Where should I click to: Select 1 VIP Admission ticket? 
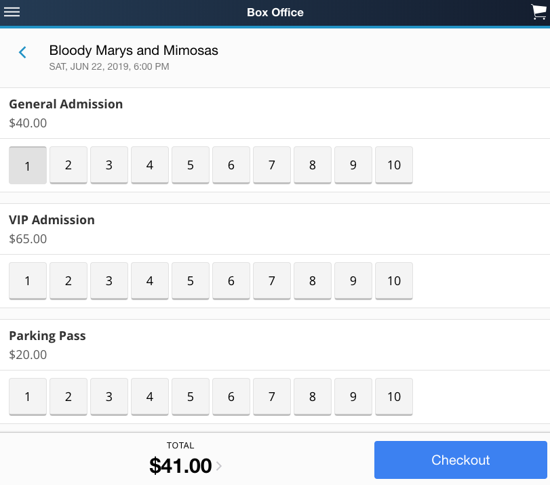pos(28,280)
